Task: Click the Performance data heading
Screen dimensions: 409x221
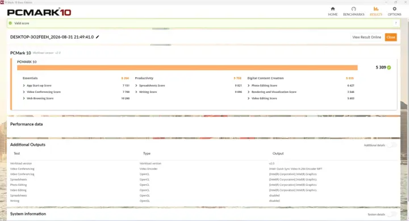Action: click(26, 124)
